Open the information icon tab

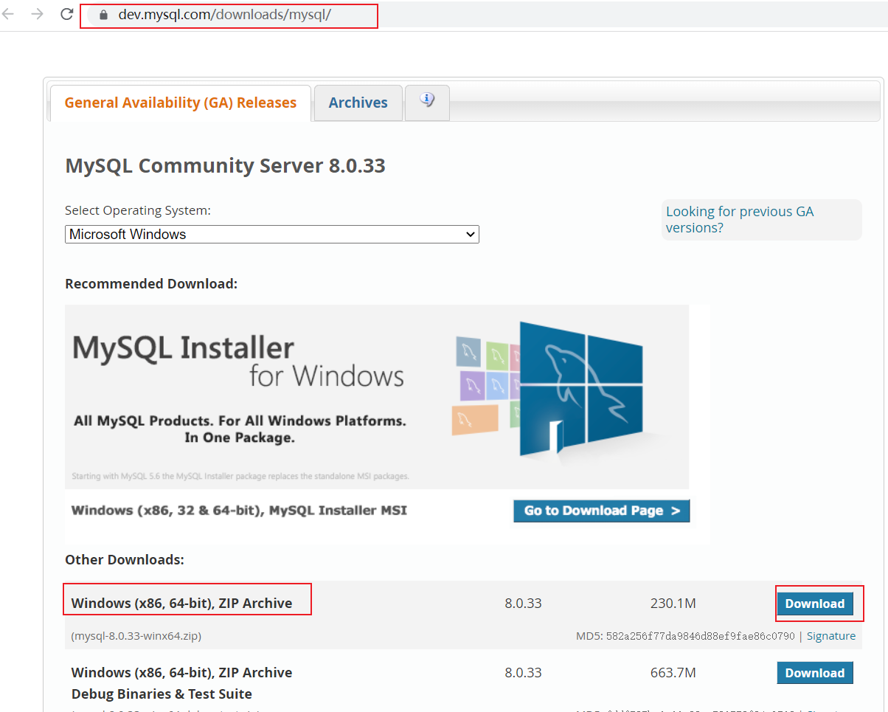[426, 100]
